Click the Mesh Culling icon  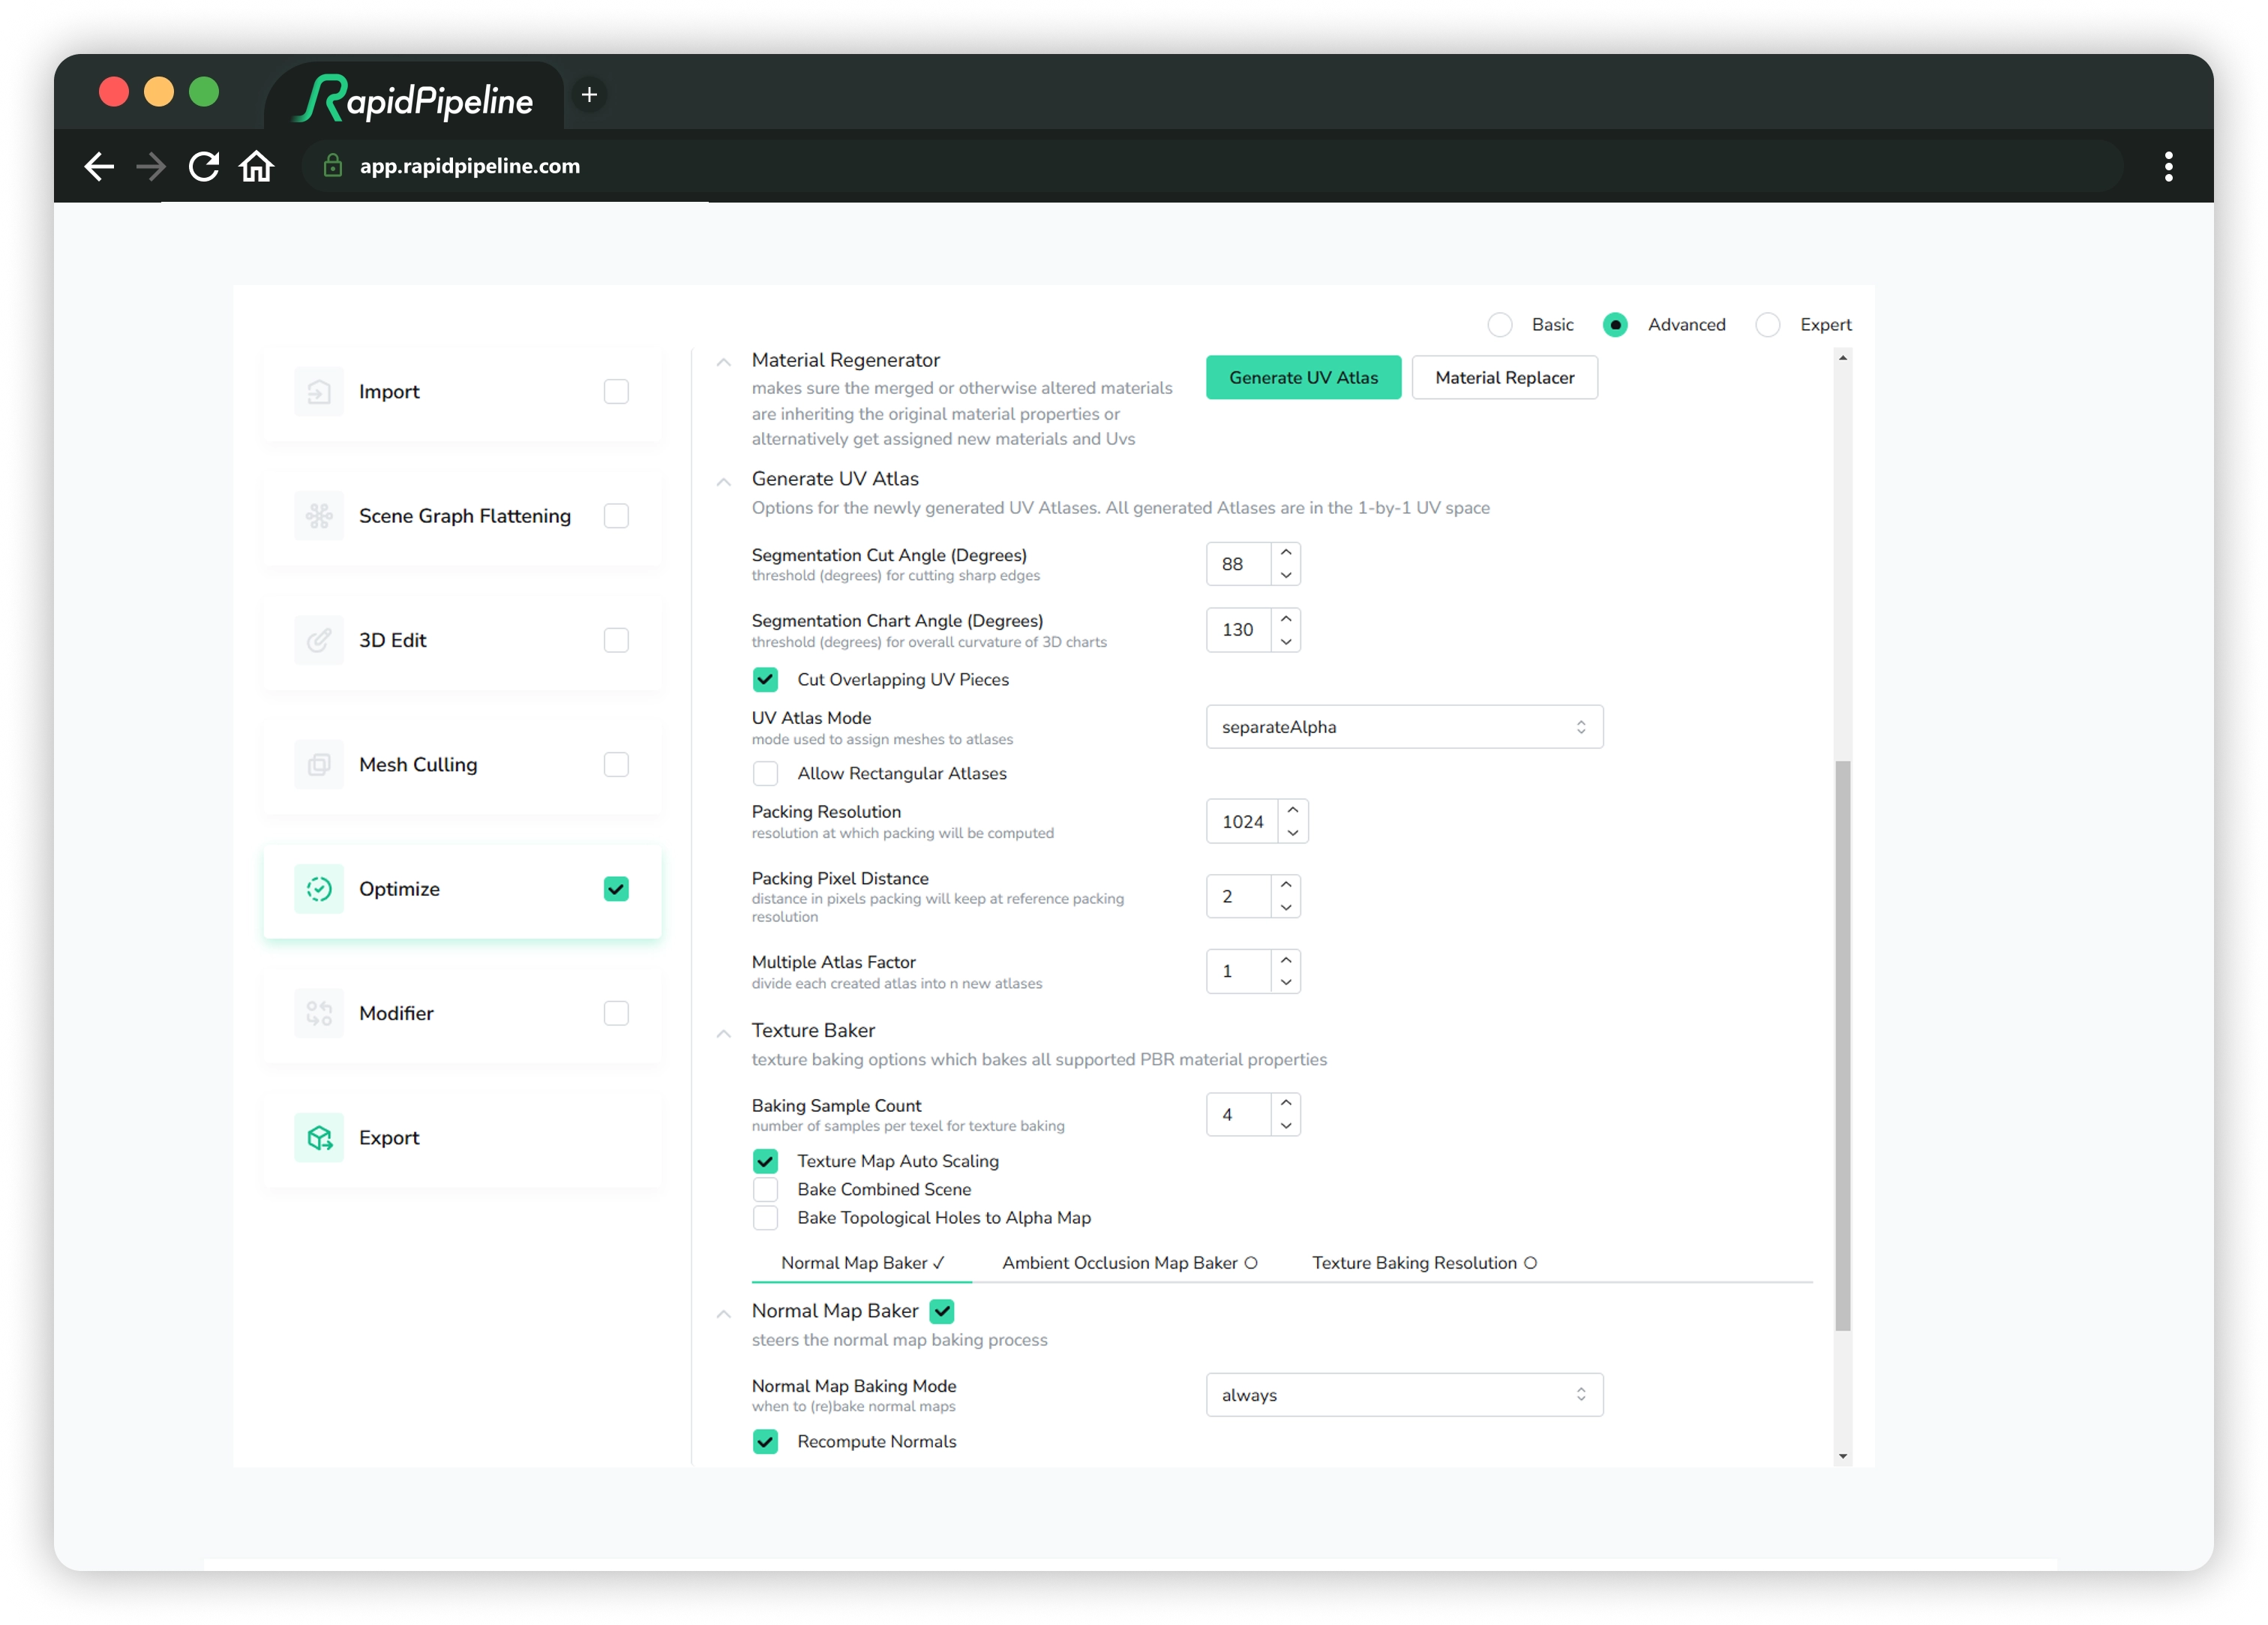tap(319, 764)
